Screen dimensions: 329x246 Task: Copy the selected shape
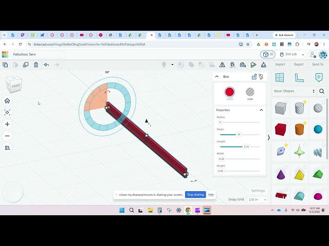pyautogui.click(x=5, y=65)
